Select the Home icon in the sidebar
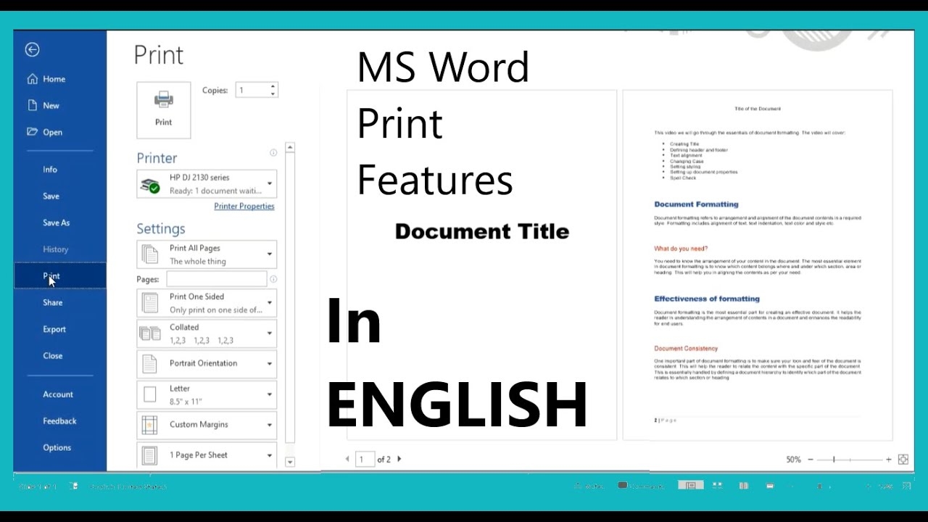The image size is (928, 522). click(x=32, y=78)
